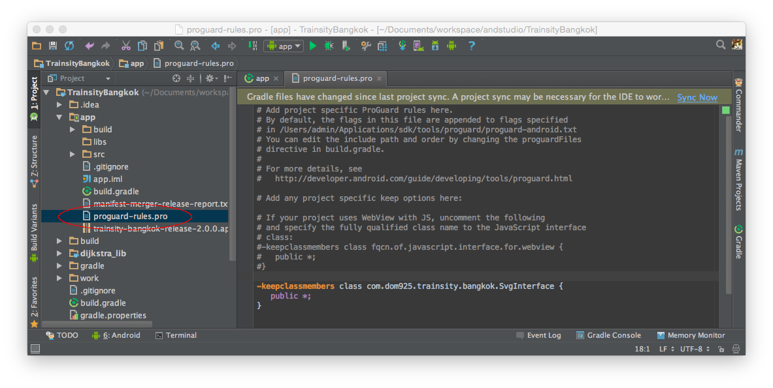This screenshot has height=388, width=773.
Task: Click Sync Project with Gradle Files icon
Action: click(x=403, y=46)
